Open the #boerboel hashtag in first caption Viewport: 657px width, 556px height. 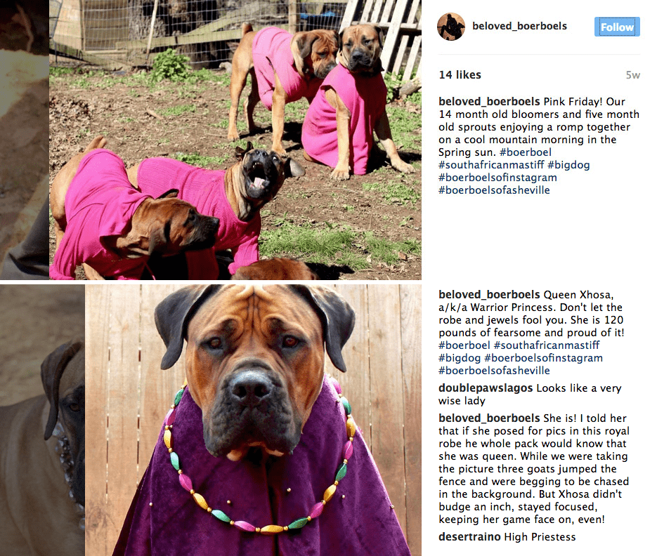point(525,152)
